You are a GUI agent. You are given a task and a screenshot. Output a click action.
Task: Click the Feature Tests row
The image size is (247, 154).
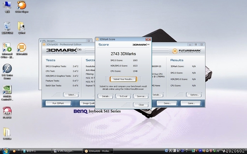(x=62, y=81)
